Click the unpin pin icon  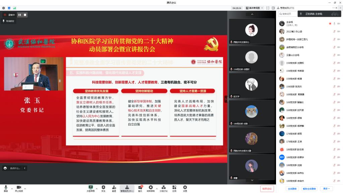(x=3, y=21)
